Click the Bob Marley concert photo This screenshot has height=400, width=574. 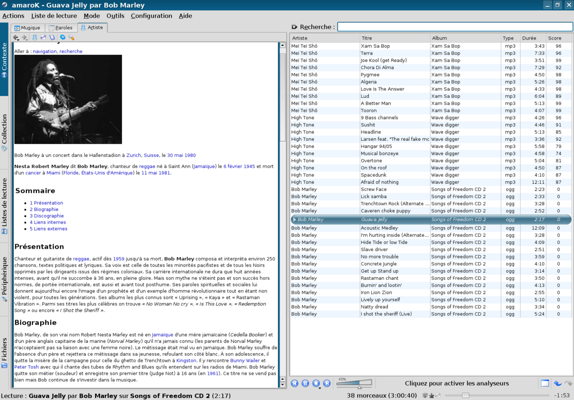68,99
